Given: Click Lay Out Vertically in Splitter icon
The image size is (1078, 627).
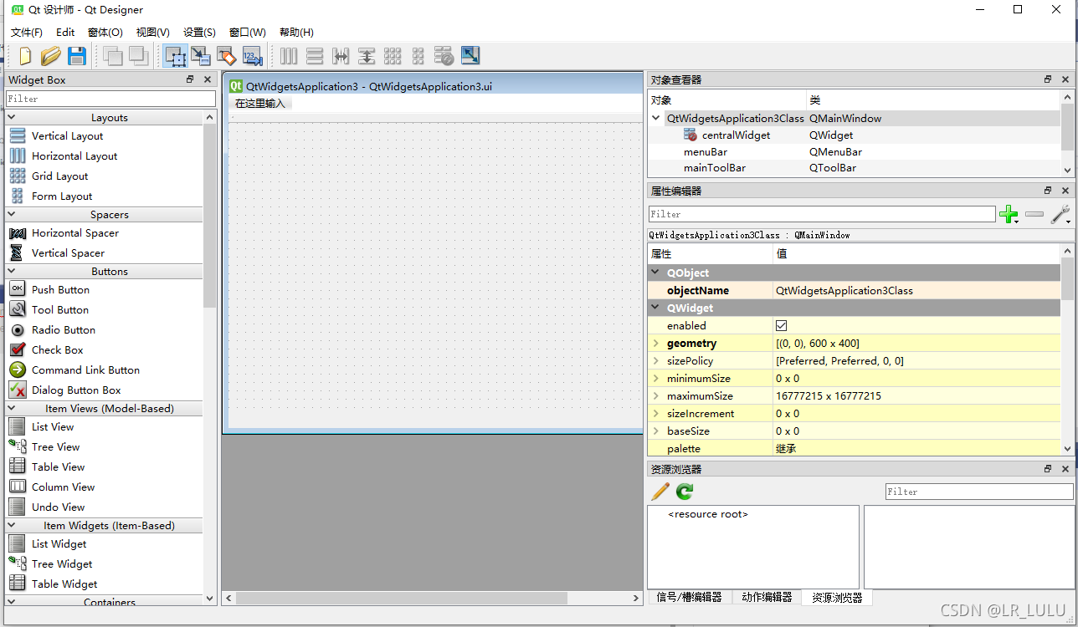Looking at the screenshot, I should [x=367, y=56].
